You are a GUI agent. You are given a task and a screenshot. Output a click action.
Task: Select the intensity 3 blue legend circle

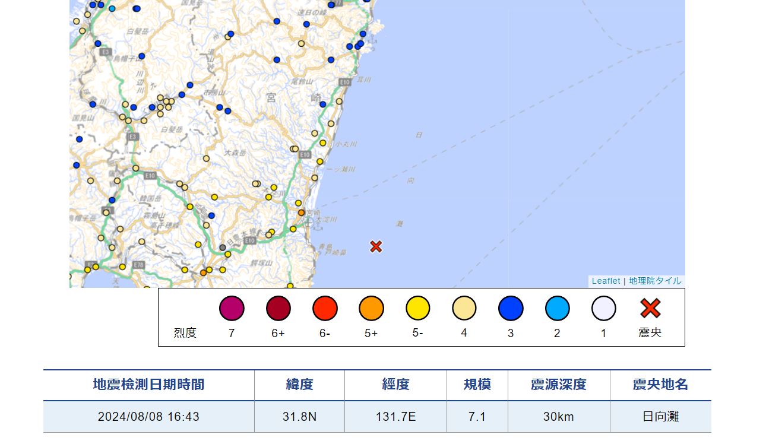[x=511, y=308]
